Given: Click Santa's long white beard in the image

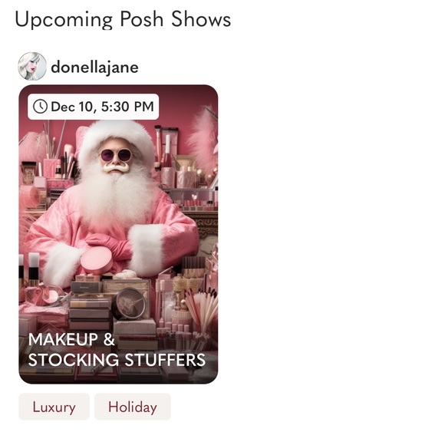Looking at the screenshot, I should coord(117,197).
